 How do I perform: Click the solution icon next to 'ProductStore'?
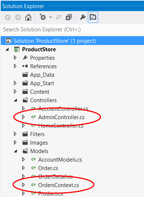click(x=8, y=41)
